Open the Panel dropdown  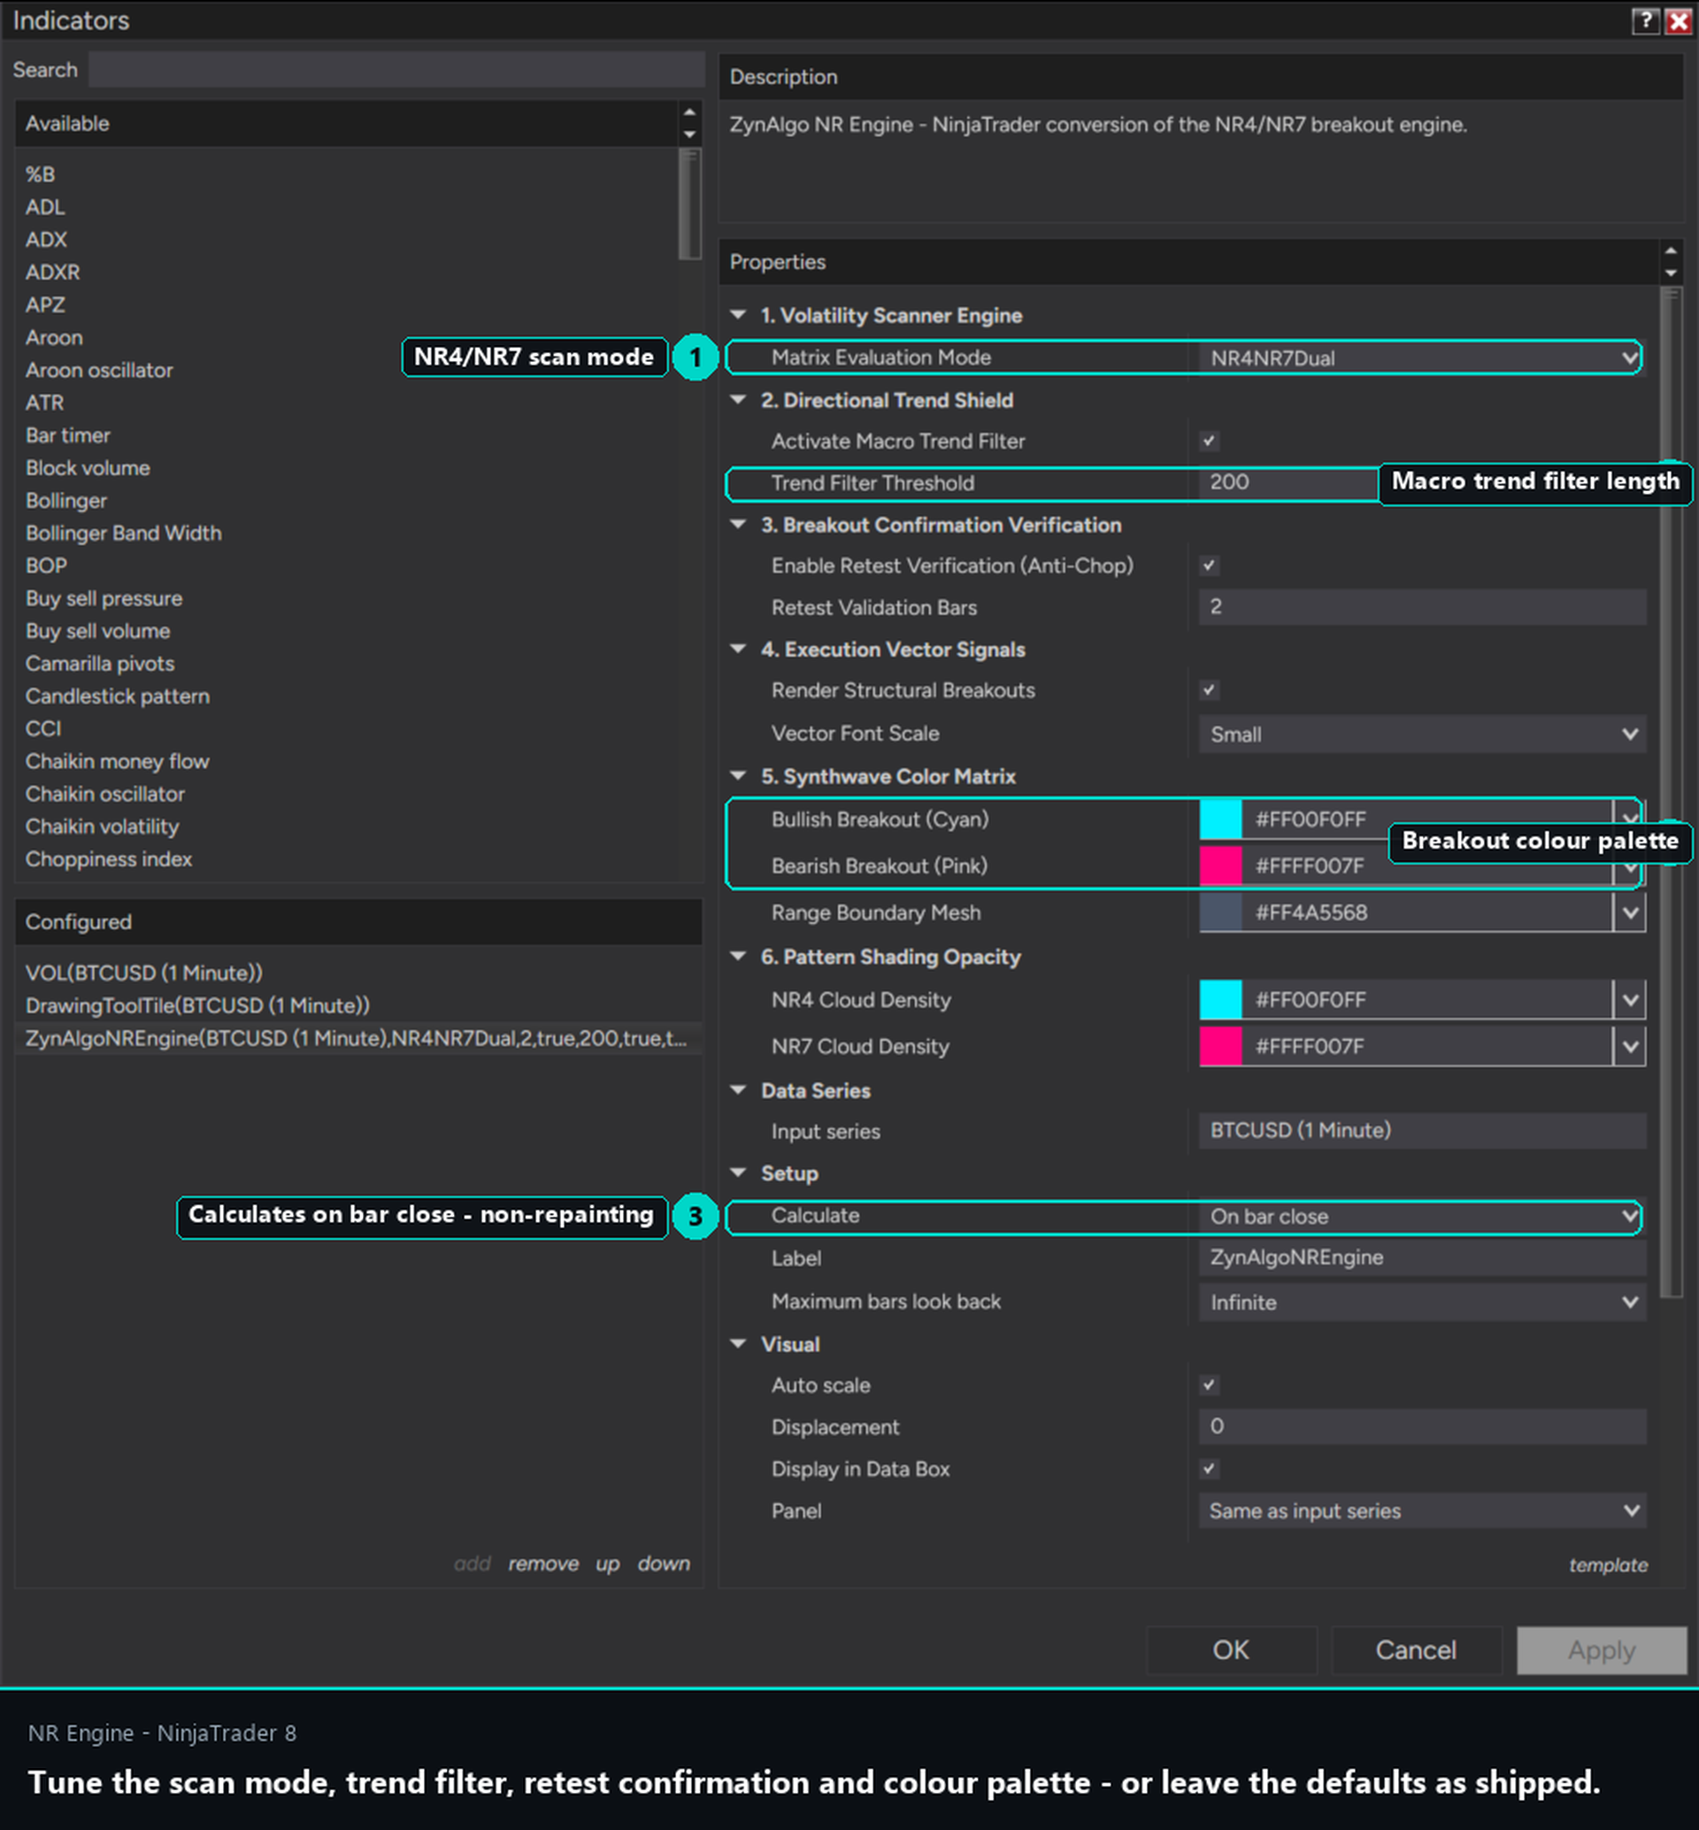pyautogui.click(x=1421, y=1511)
